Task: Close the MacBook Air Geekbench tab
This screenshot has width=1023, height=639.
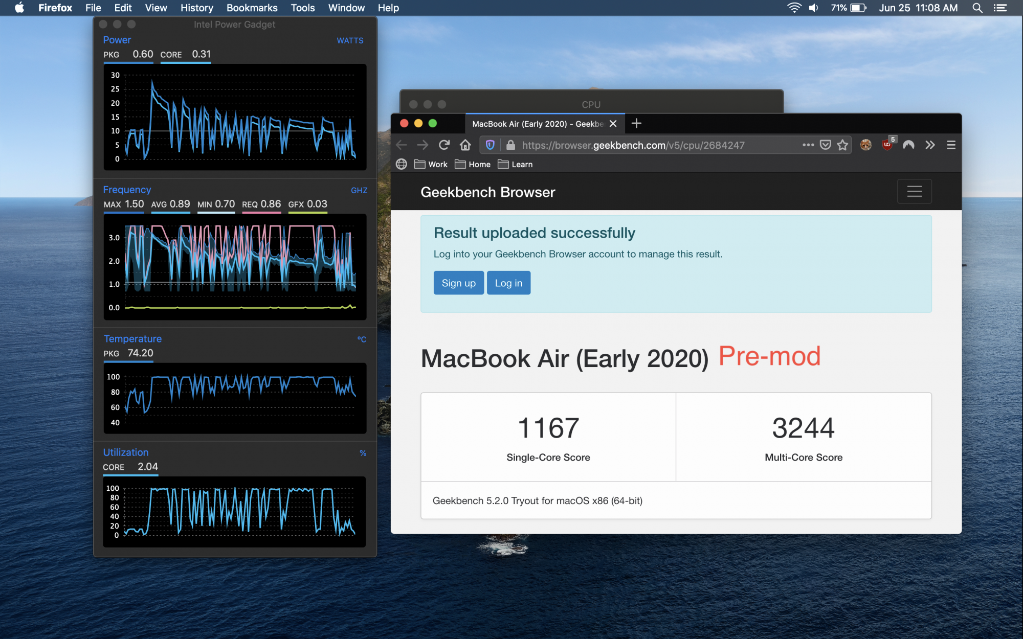Action: (x=613, y=124)
